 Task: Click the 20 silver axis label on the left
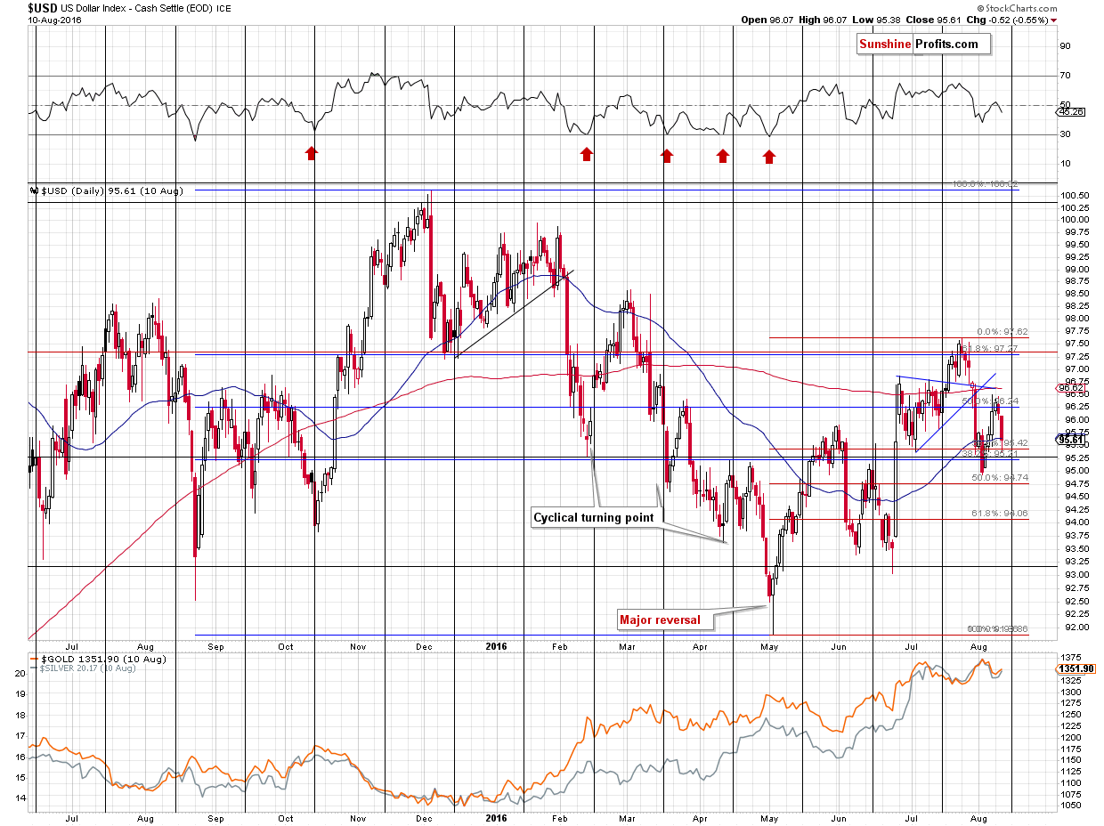pos(18,674)
